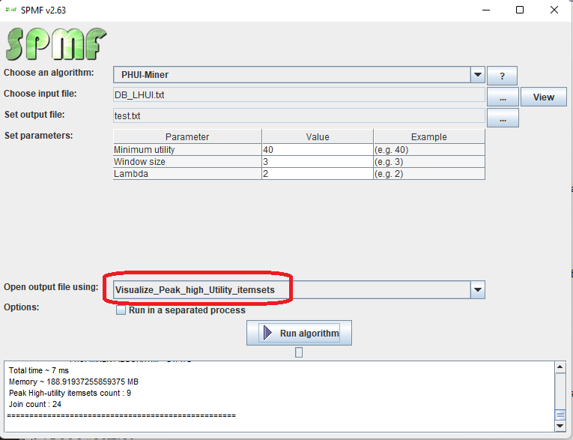The image size is (573, 440).
Task: Open algorithm help with the ? button
Action: click(502, 76)
